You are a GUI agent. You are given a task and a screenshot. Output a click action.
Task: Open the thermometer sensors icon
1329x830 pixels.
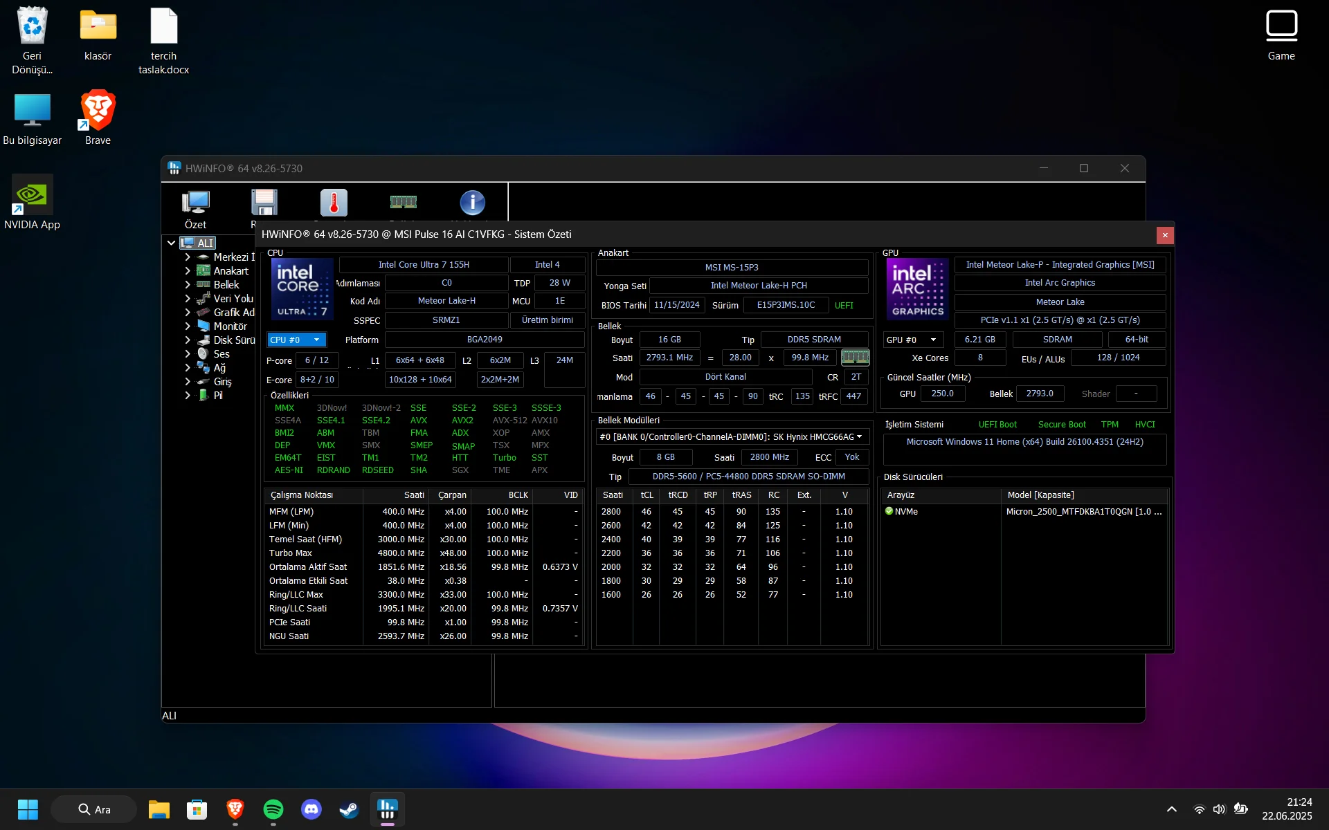(x=334, y=203)
